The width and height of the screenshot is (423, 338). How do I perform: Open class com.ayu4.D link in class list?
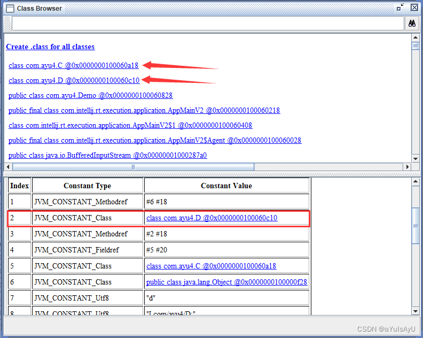tap(74, 81)
